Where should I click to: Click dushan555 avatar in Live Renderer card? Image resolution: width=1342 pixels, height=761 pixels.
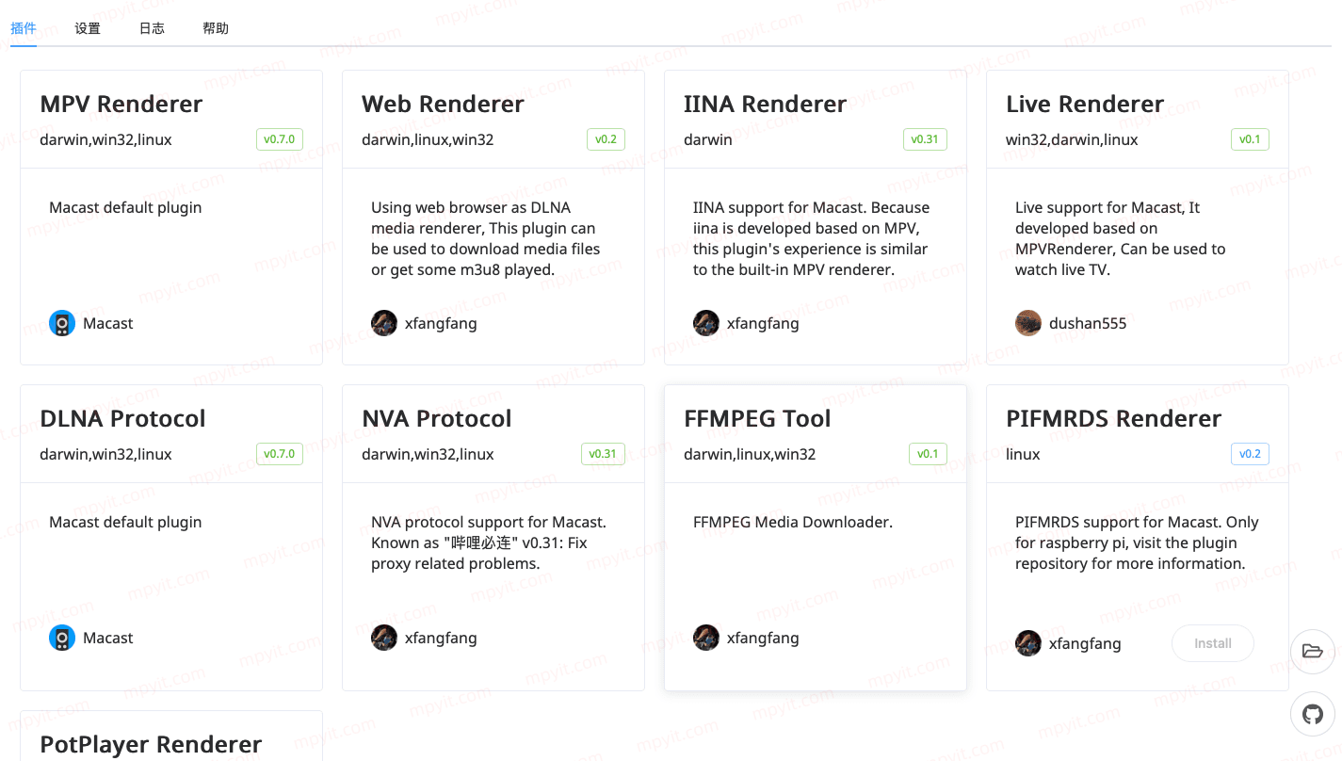point(1028,323)
